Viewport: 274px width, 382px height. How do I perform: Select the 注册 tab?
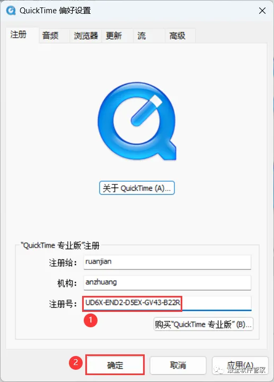tap(19, 35)
